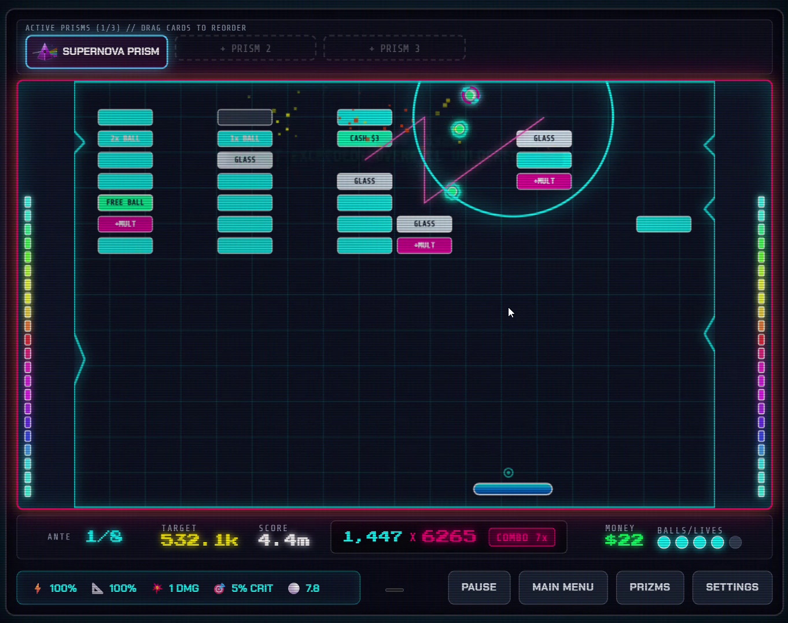Click the empty grey fifth life indicator
This screenshot has width=788, height=623.
735,542
